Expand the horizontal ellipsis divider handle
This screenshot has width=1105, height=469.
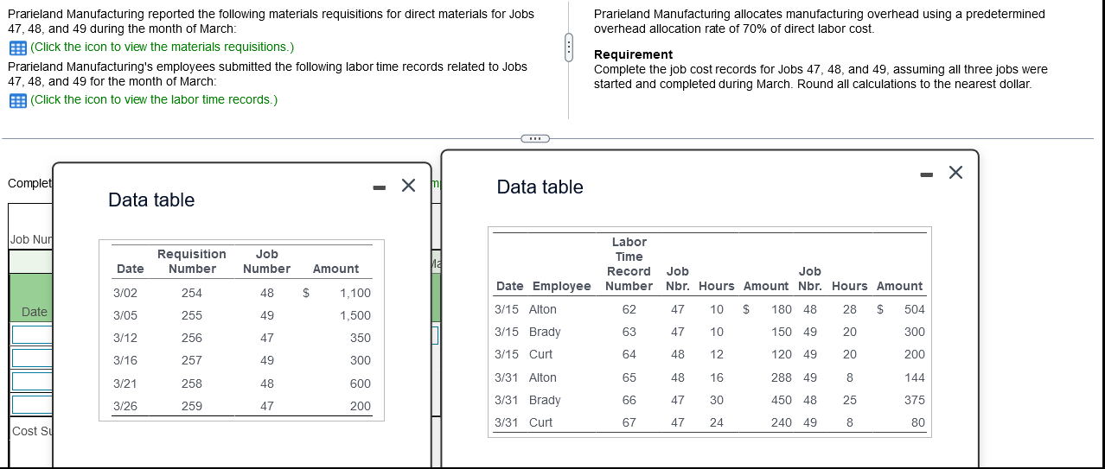pos(533,138)
